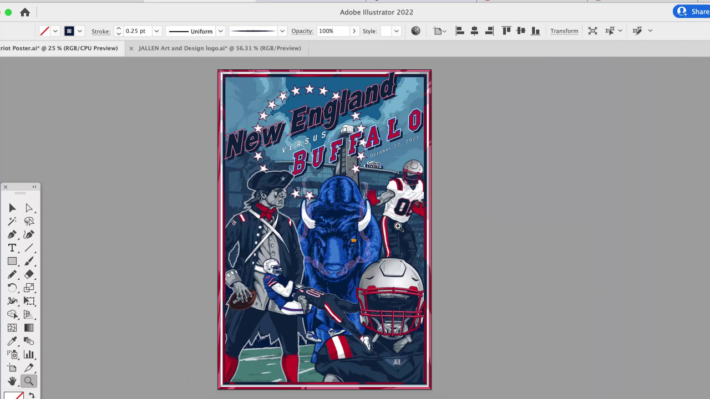Click the Isolate Selected Object icon
Image resolution: width=710 pixels, height=399 pixels.
coord(593,31)
